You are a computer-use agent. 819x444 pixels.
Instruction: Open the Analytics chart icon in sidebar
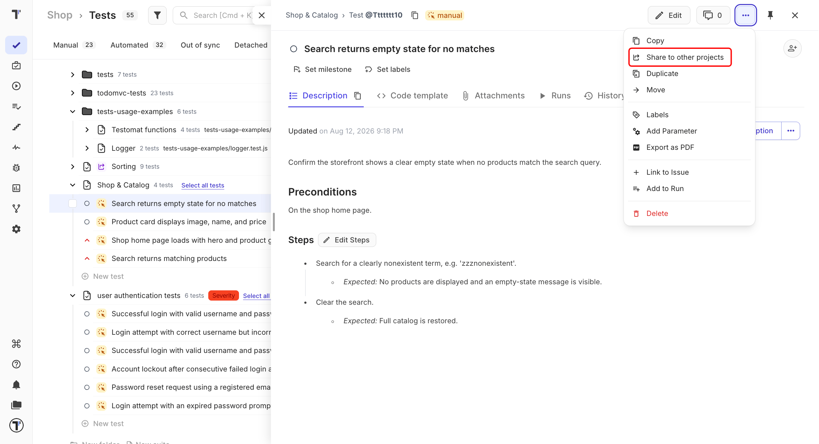coord(16,188)
